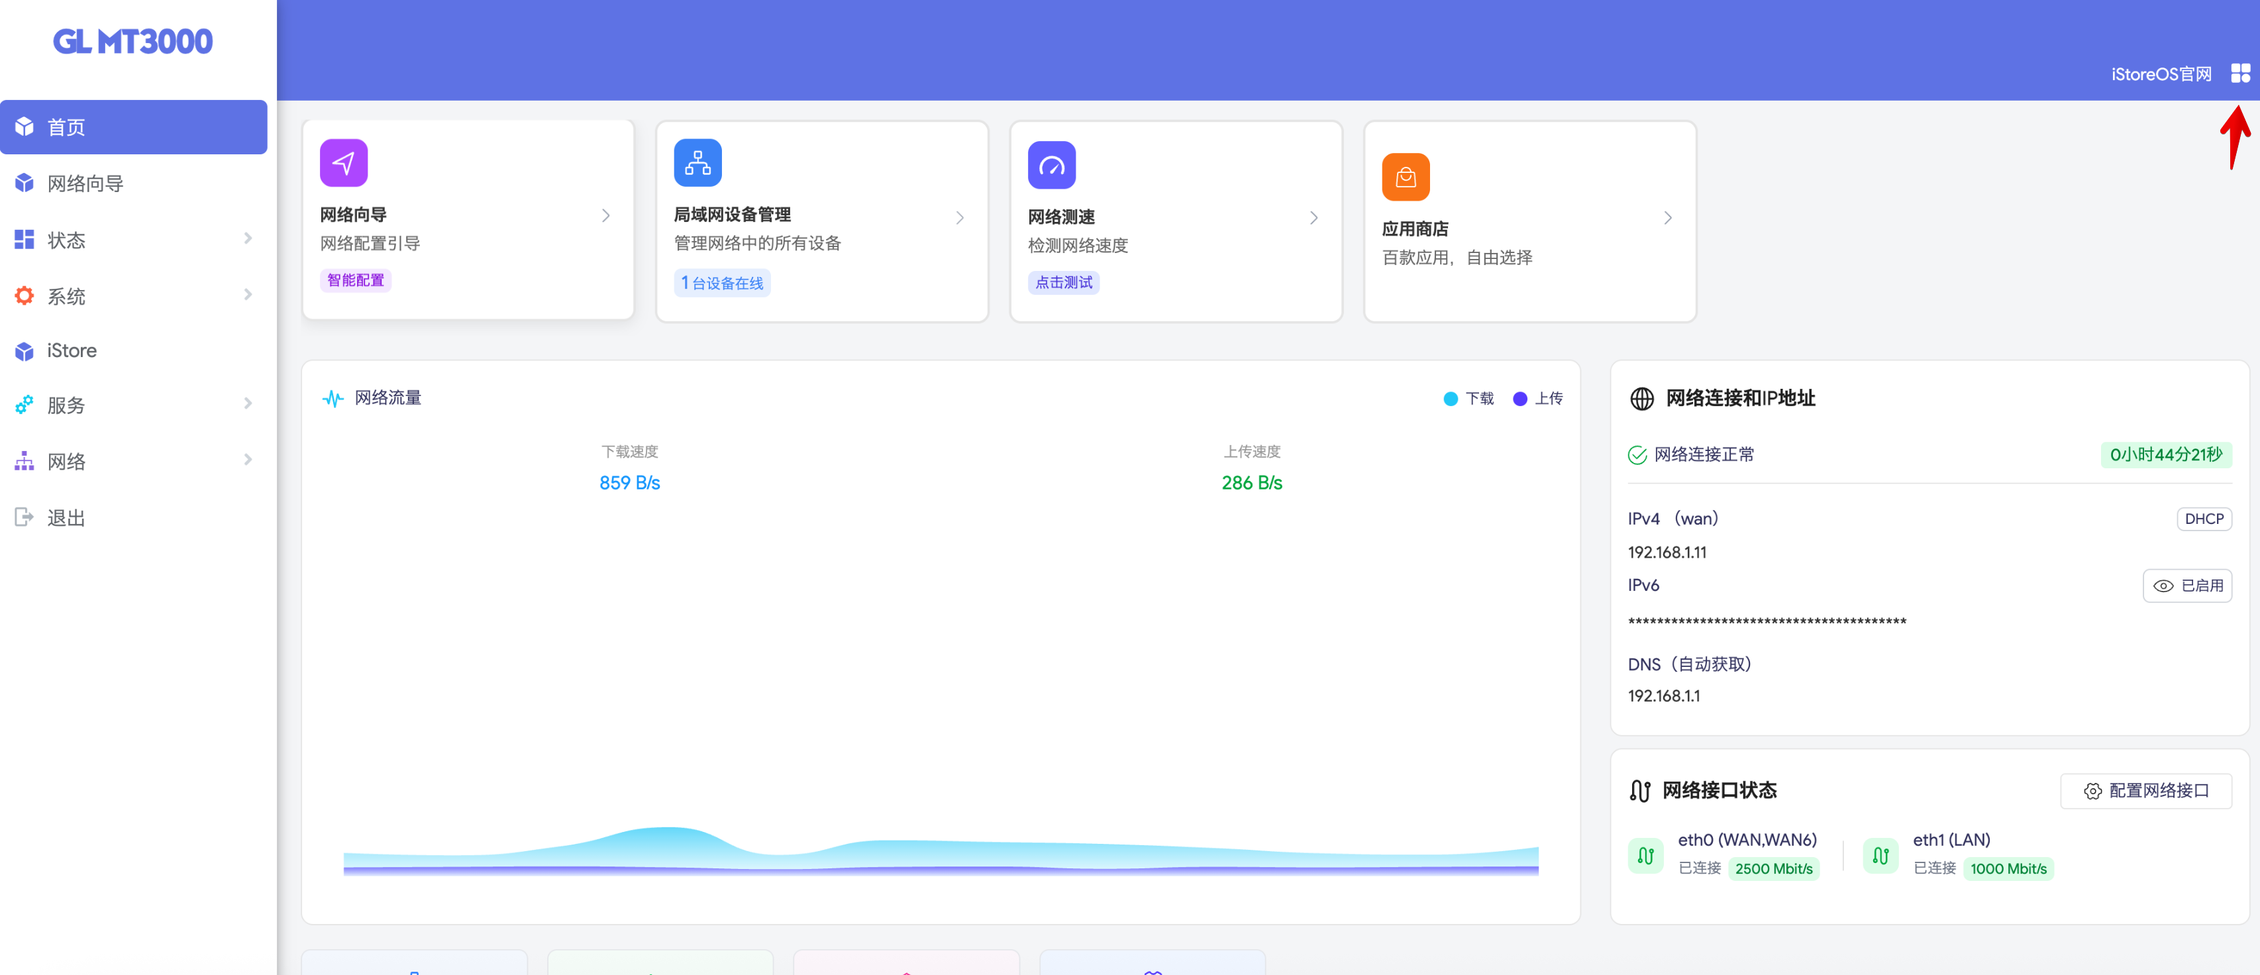The image size is (2260, 975).
Task: Click the 2500 Mbit/s speed badge
Action: [x=1773, y=868]
